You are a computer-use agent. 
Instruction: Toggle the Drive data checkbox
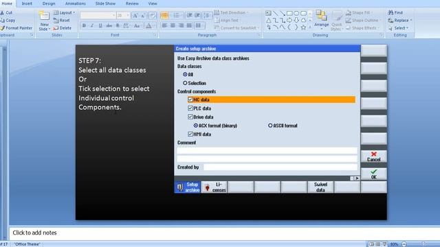tap(190, 117)
